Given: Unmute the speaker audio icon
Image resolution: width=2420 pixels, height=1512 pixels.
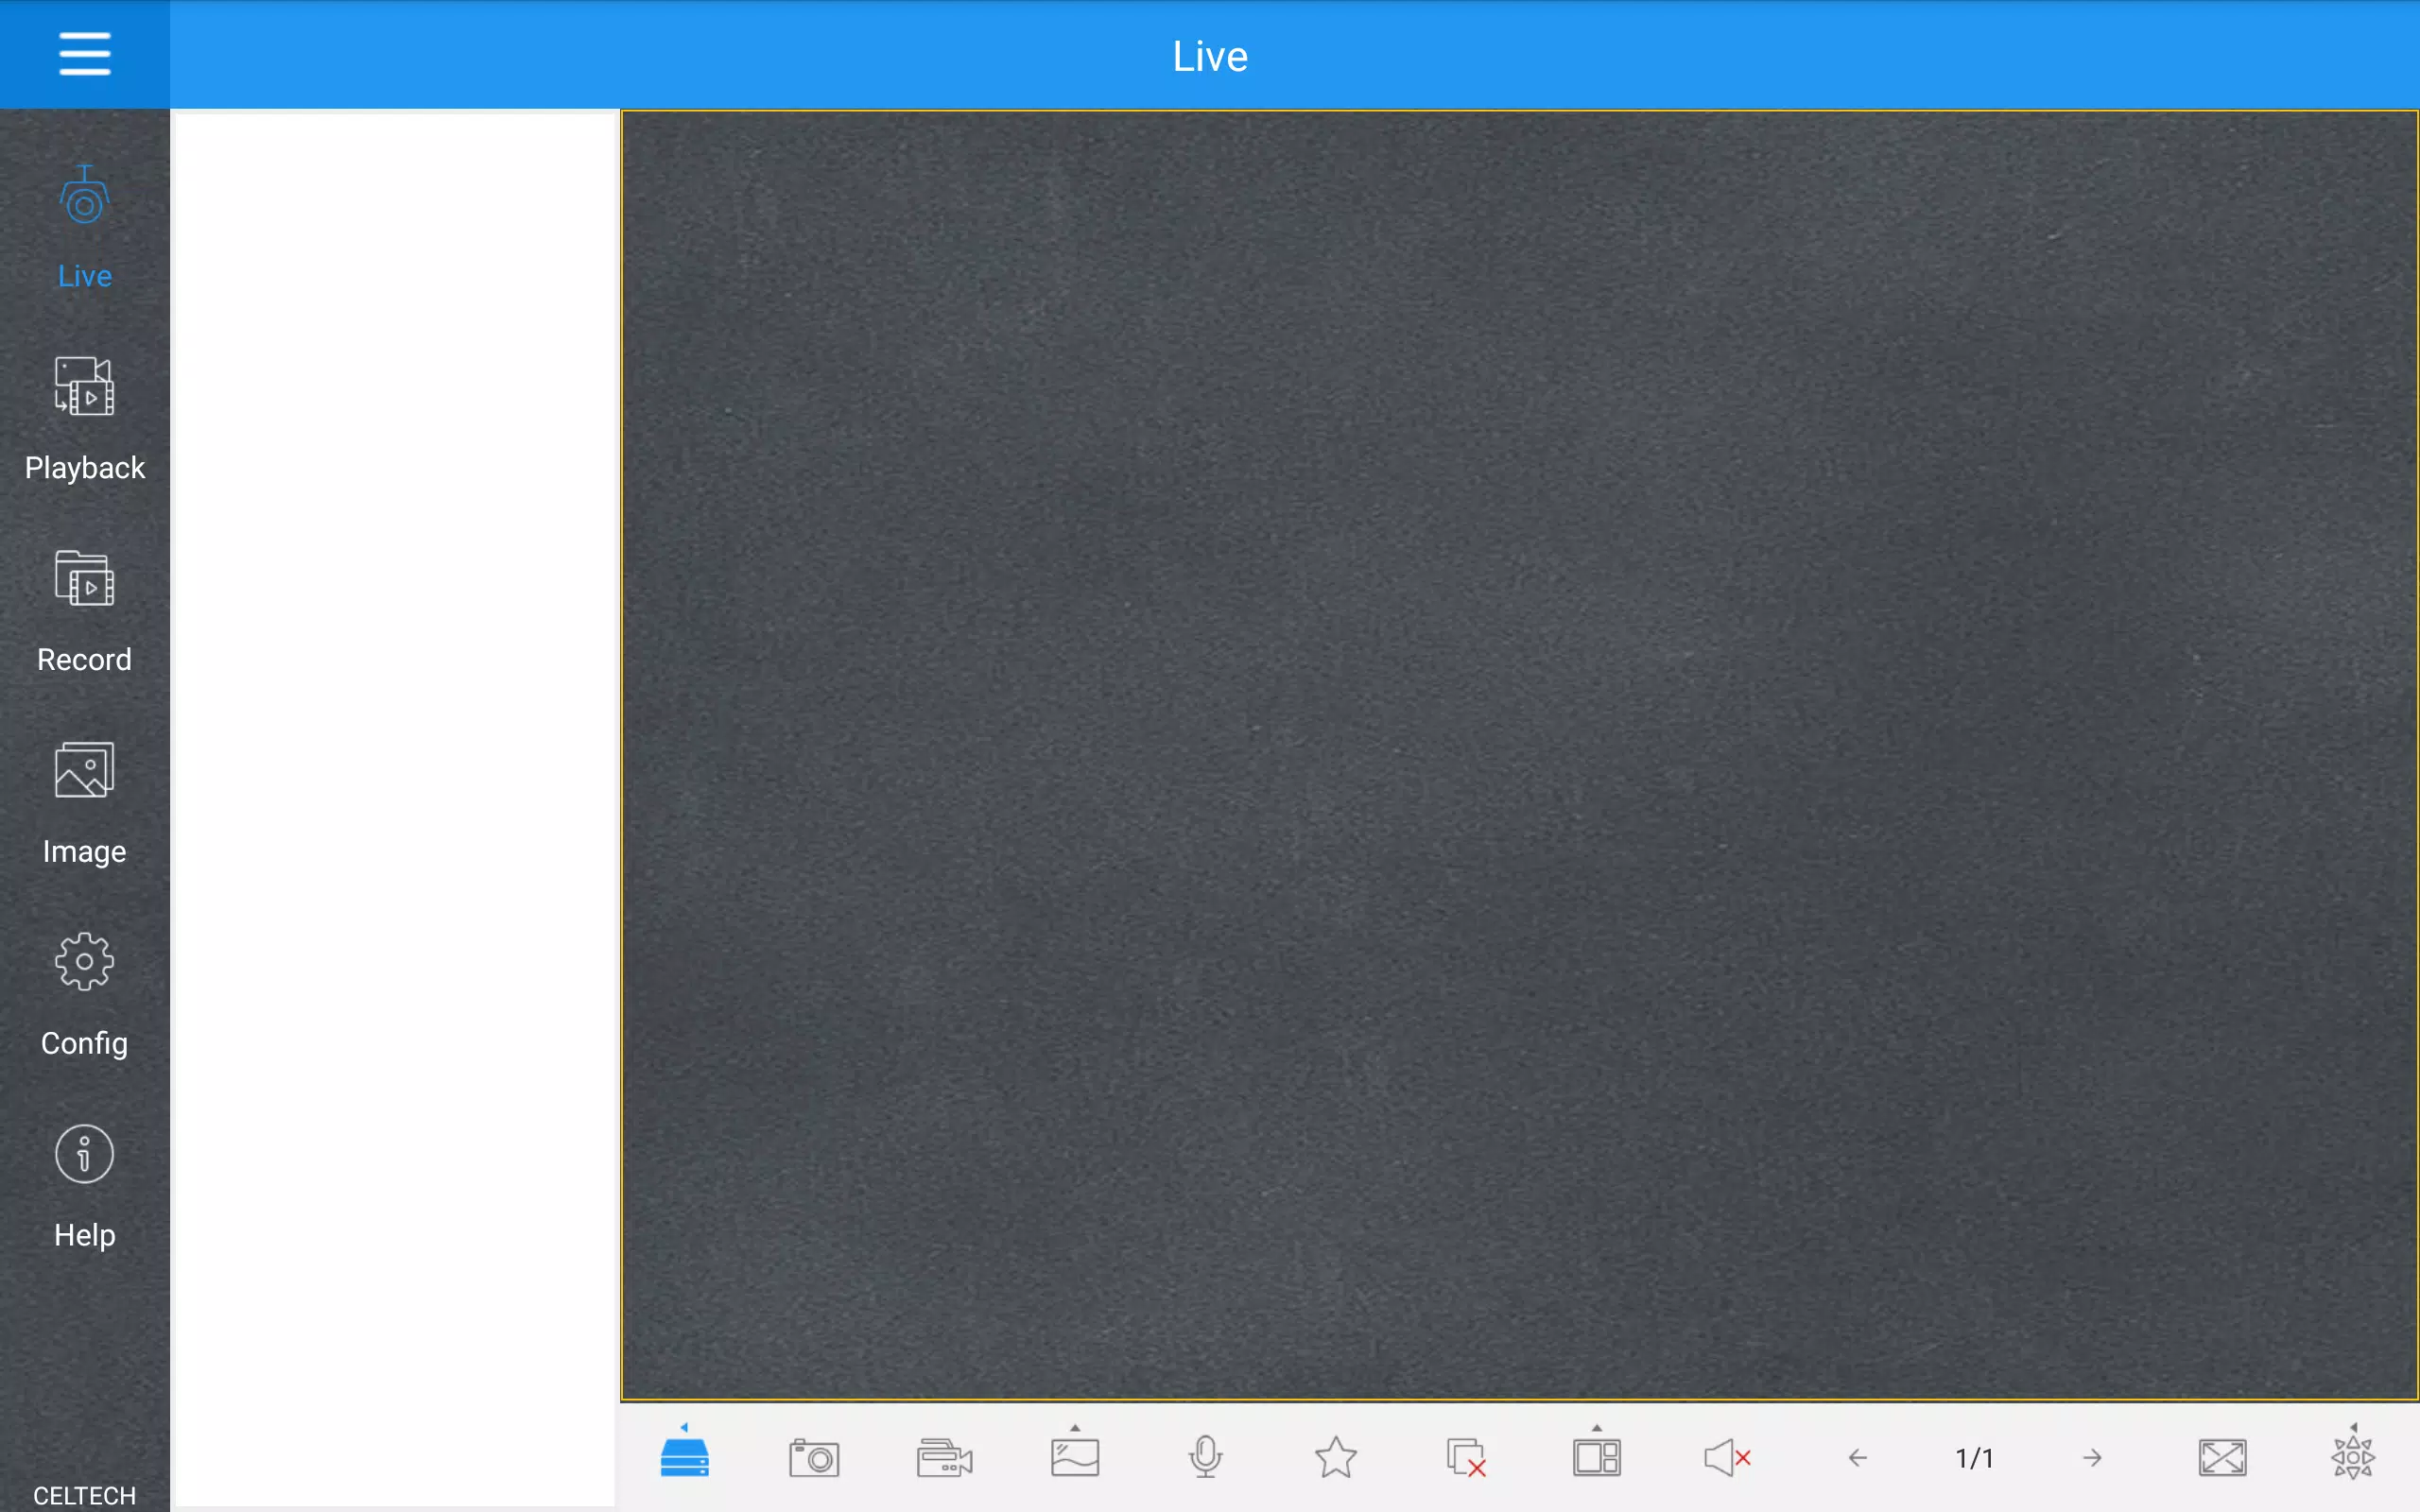Looking at the screenshot, I should pyautogui.click(x=1727, y=1457).
